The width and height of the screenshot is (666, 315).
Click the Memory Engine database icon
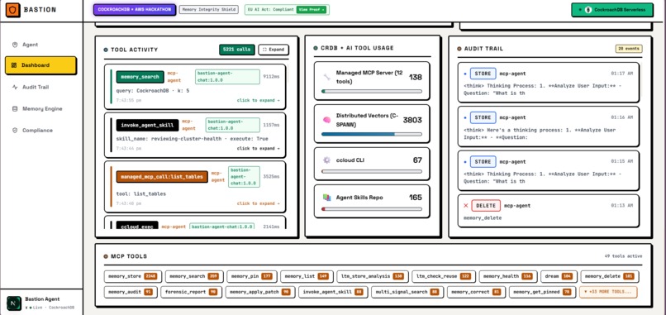[x=15, y=109]
